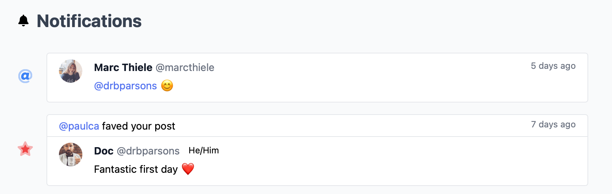Open Doc's avatar picture
The width and height of the screenshot is (612, 194).
coord(71,154)
